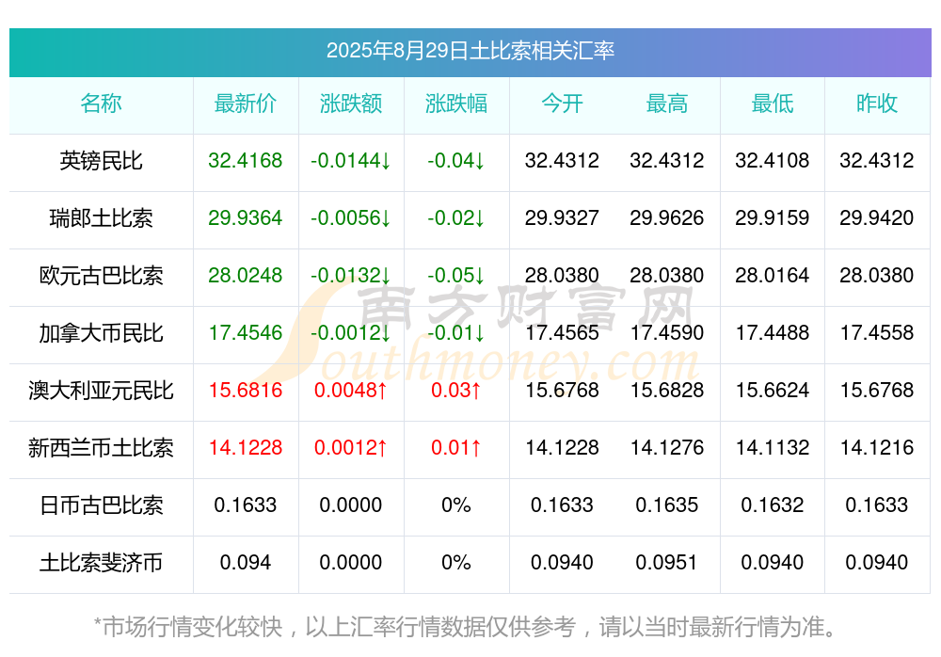Click the 17.4565 opening value
941x657 pixels.
[x=562, y=332]
